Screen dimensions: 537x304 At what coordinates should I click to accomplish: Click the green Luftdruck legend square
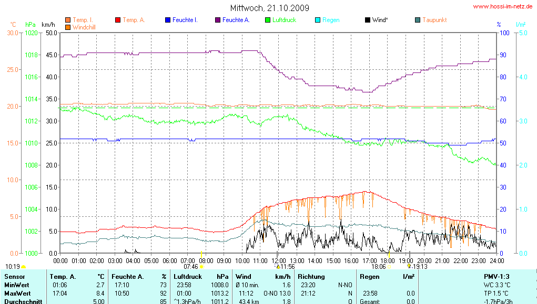point(268,20)
